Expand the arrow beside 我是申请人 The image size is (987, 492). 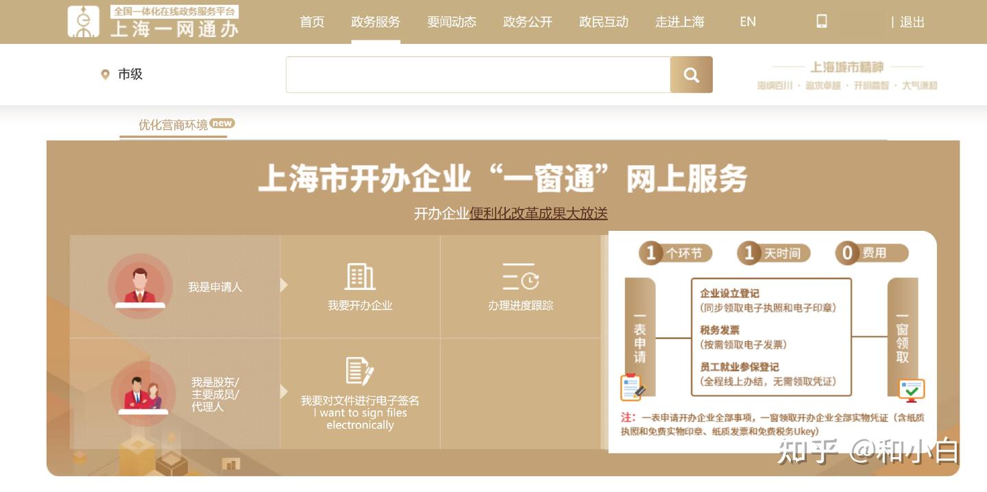[284, 285]
